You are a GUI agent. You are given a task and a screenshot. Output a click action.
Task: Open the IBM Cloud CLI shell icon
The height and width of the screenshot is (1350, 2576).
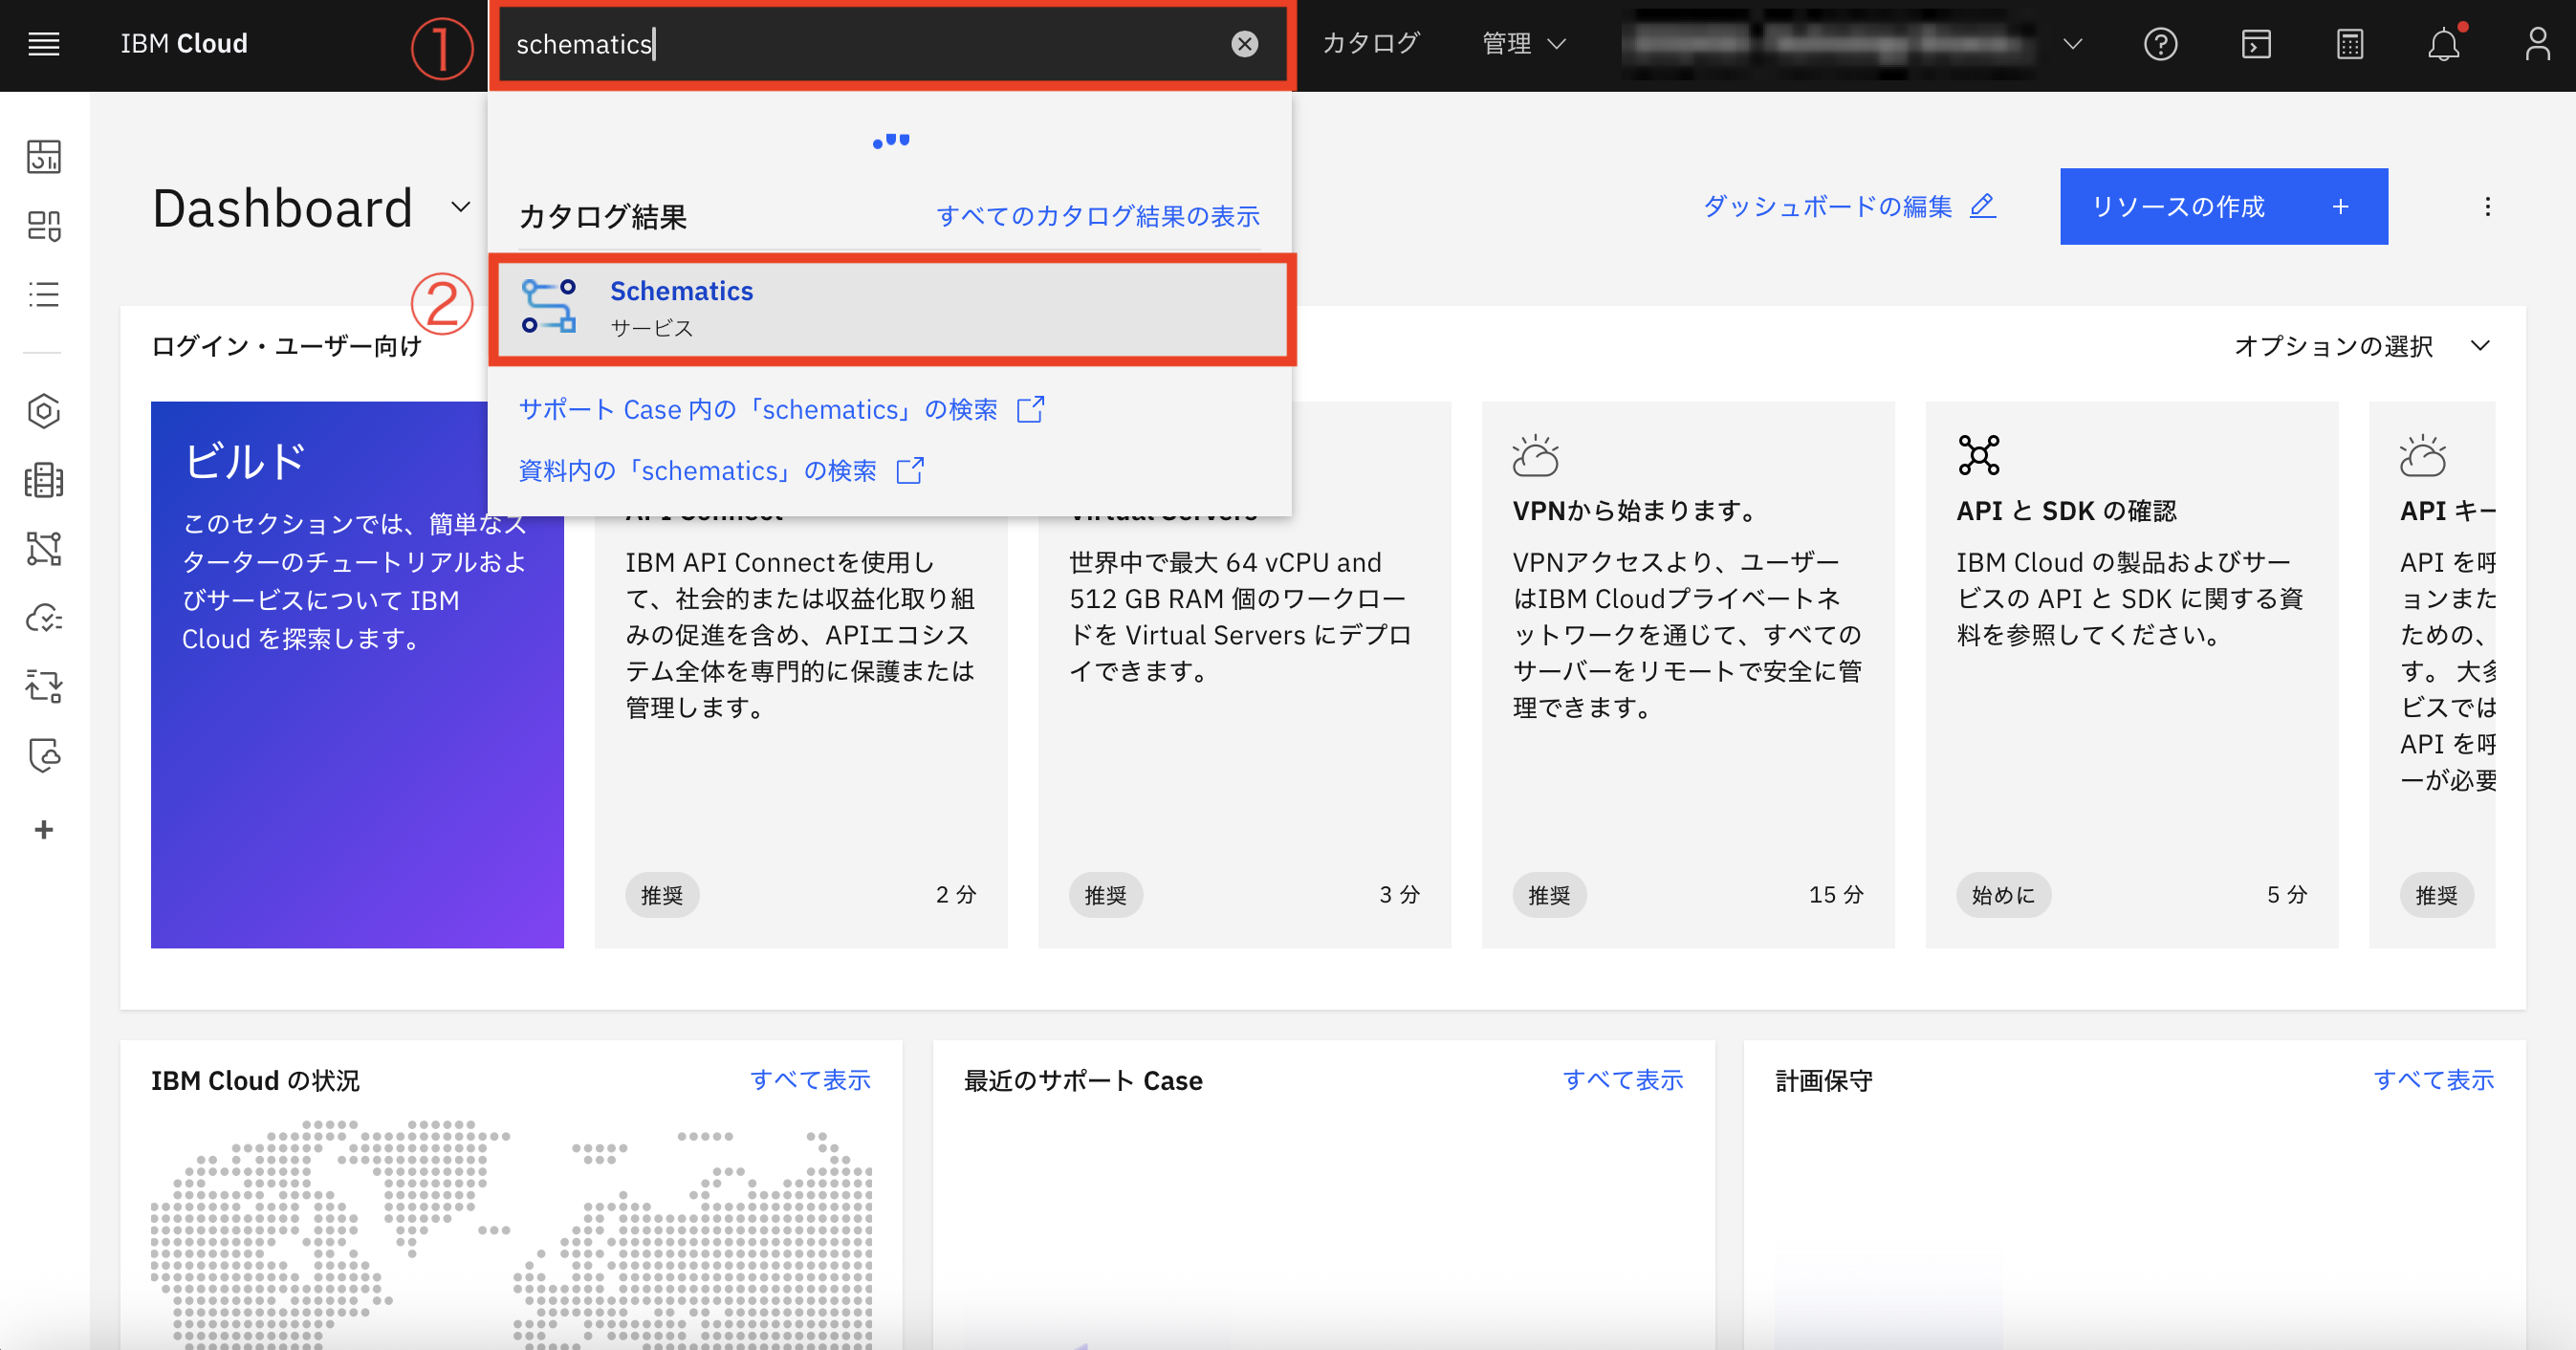(x=2256, y=44)
